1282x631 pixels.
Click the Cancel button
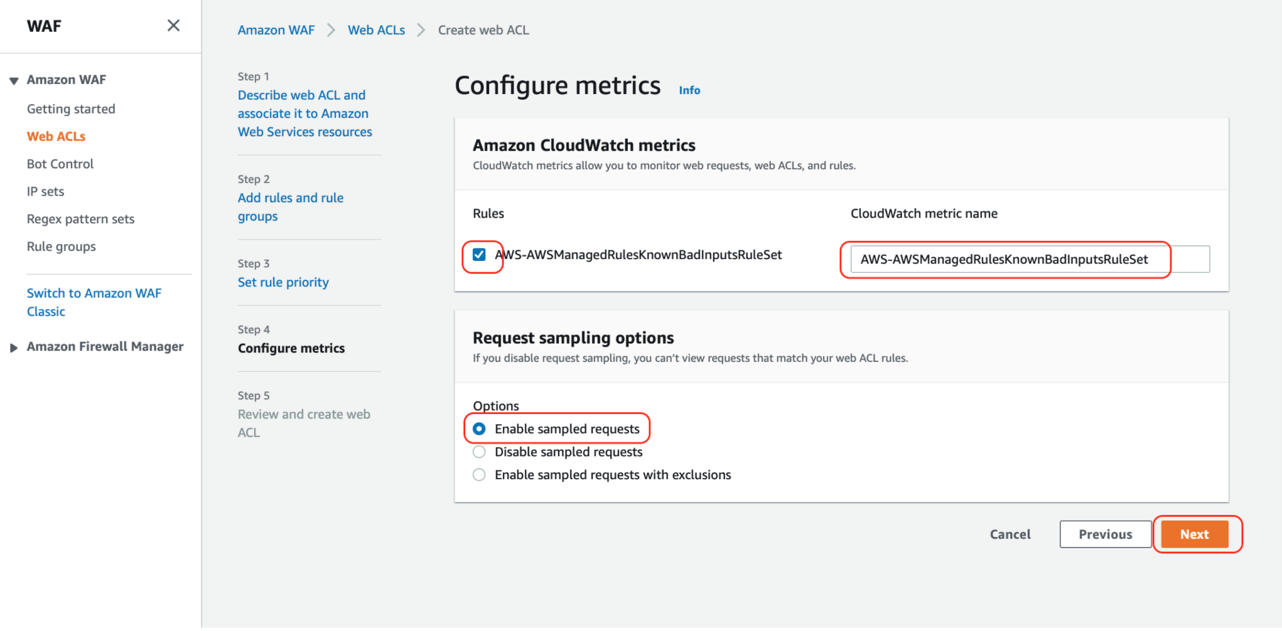click(1010, 534)
